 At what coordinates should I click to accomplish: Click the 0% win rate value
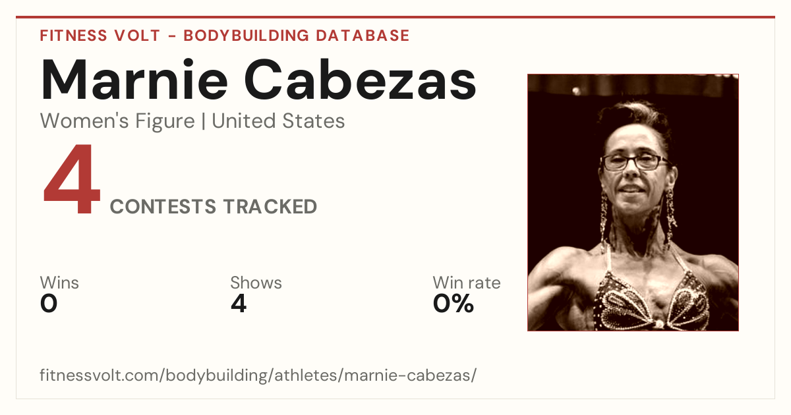click(454, 304)
